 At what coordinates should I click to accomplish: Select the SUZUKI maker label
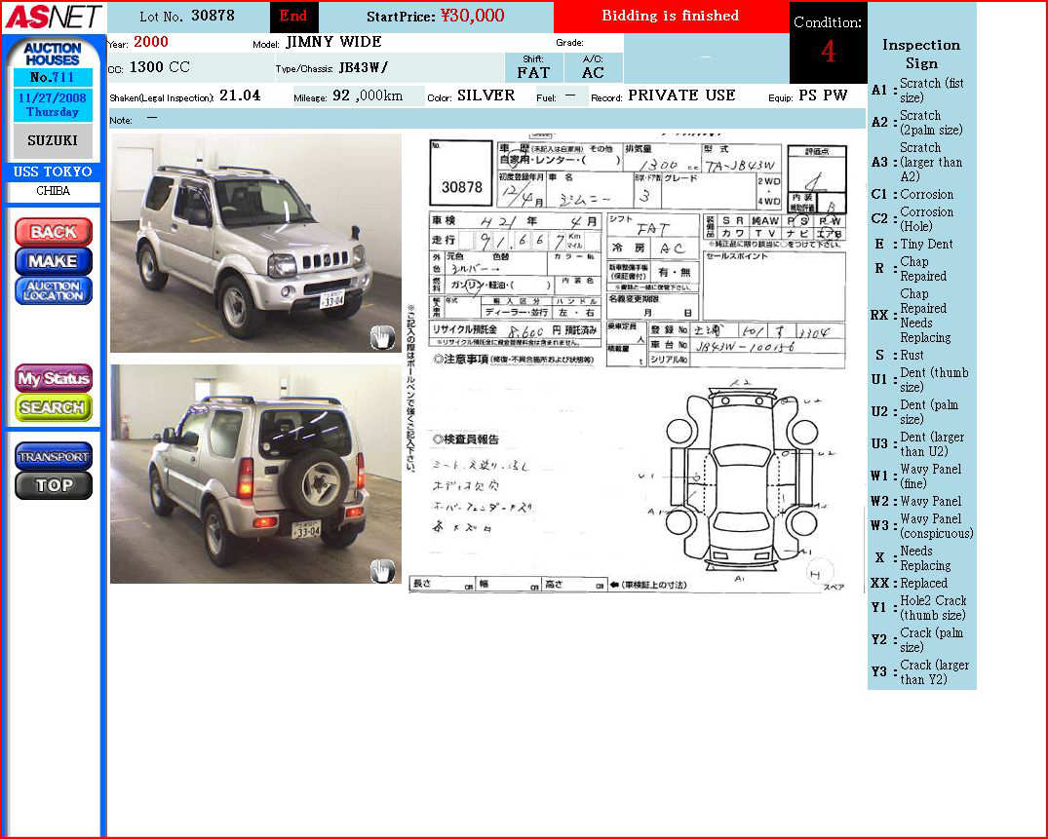(x=53, y=140)
